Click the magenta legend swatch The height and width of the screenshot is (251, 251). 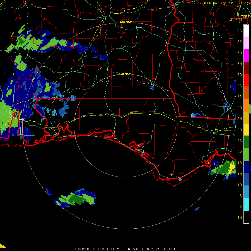click(246, 55)
